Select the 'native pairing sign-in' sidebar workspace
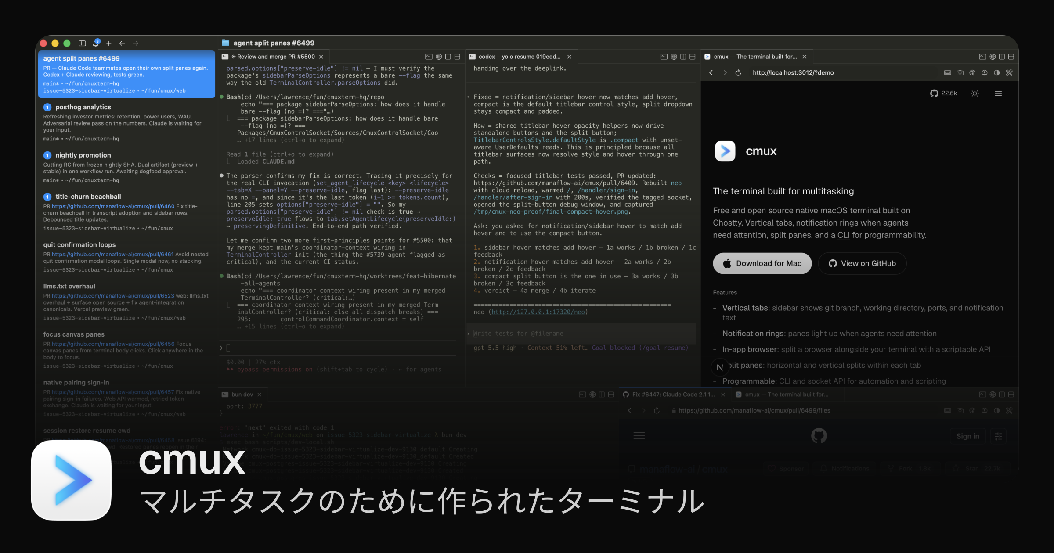Viewport: 1054px width, 553px height. (x=126, y=398)
